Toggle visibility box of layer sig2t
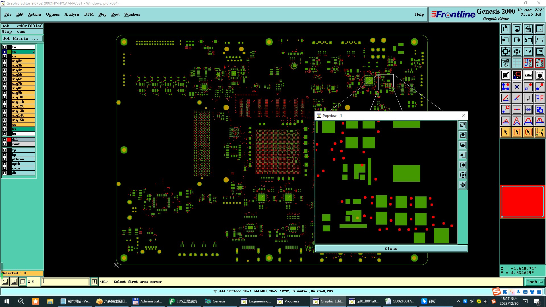Viewport: 546px width, 307px height. (x=5, y=61)
